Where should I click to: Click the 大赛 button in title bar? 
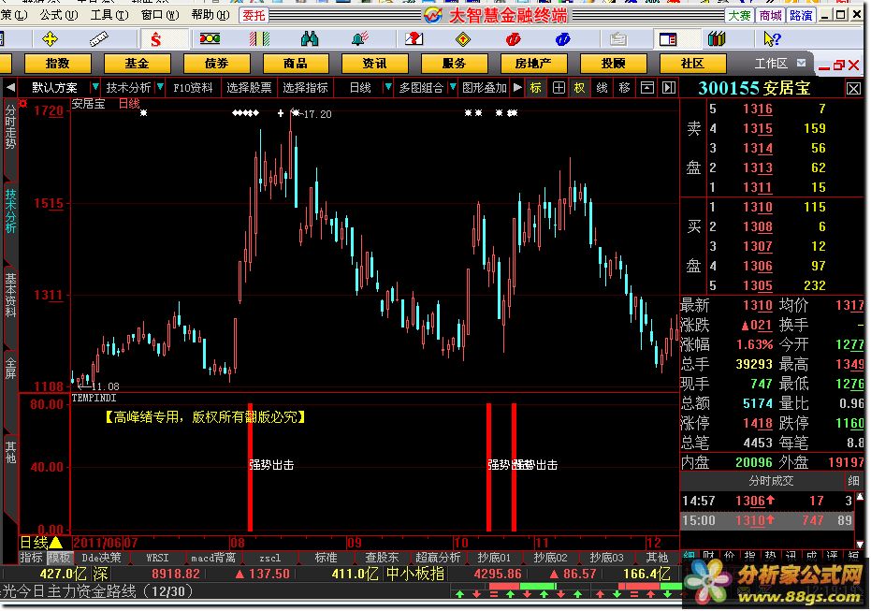coord(739,16)
